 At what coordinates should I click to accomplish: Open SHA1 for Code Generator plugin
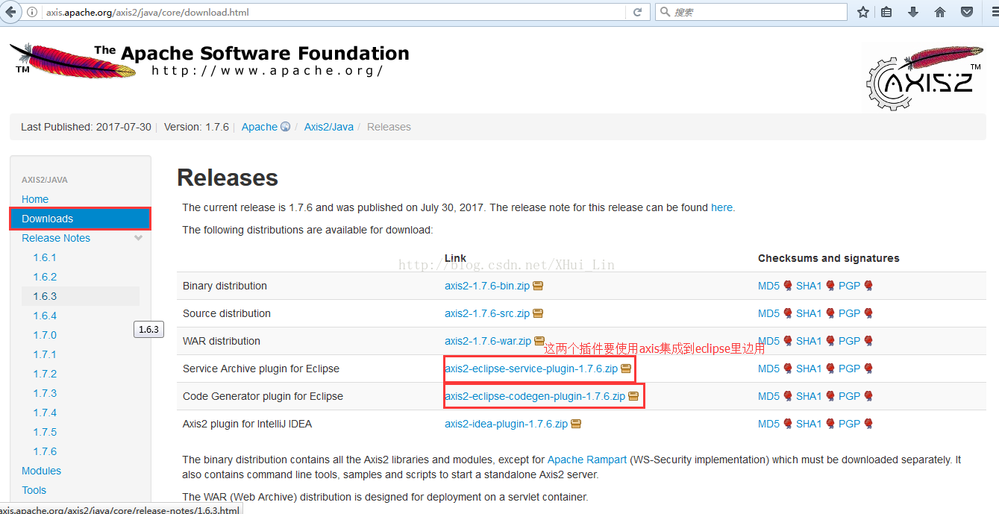click(x=809, y=396)
